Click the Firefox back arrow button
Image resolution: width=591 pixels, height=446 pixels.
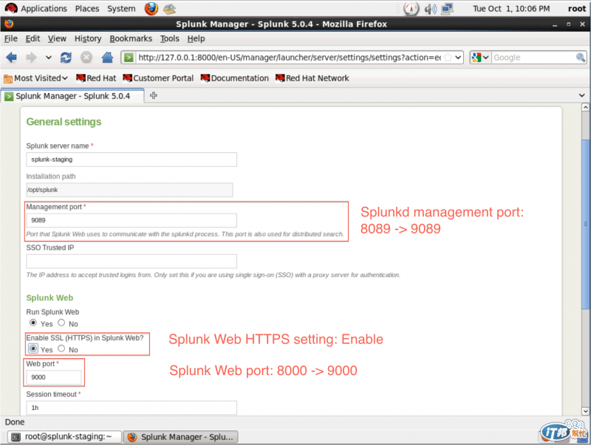11,58
